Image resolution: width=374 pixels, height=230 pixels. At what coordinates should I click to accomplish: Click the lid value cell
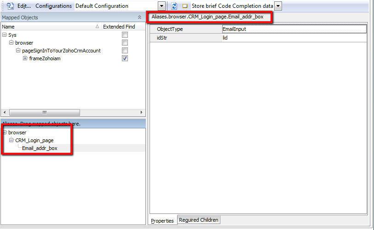pyautogui.click(x=294, y=38)
